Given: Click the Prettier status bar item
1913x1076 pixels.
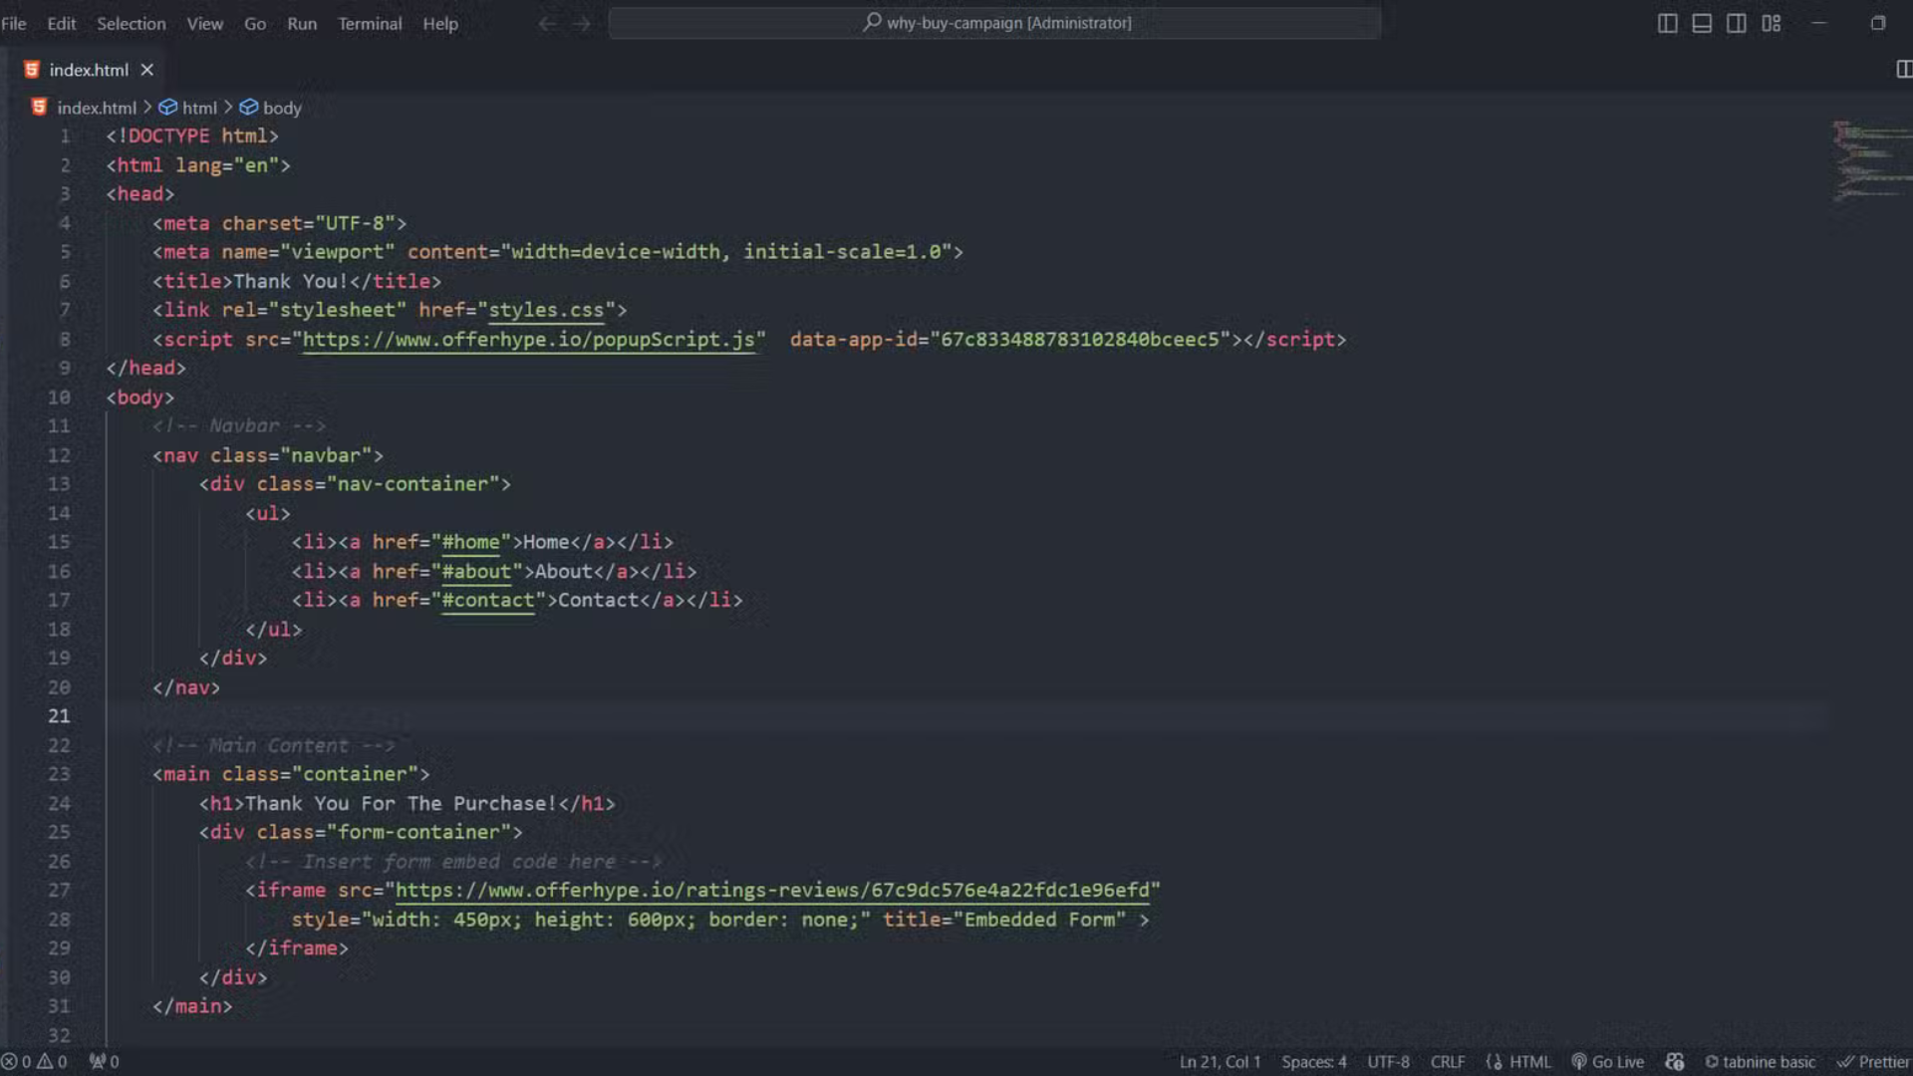Looking at the screenshot, I should click(1874, 1062).
